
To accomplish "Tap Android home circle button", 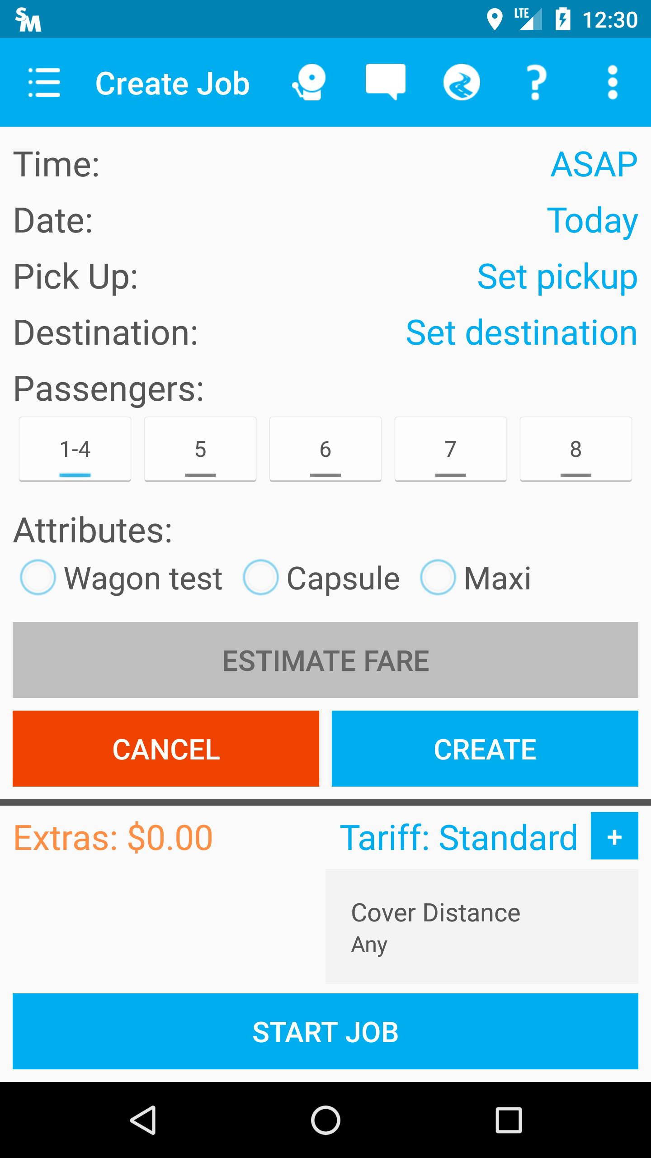I will tap(325, 1120).
